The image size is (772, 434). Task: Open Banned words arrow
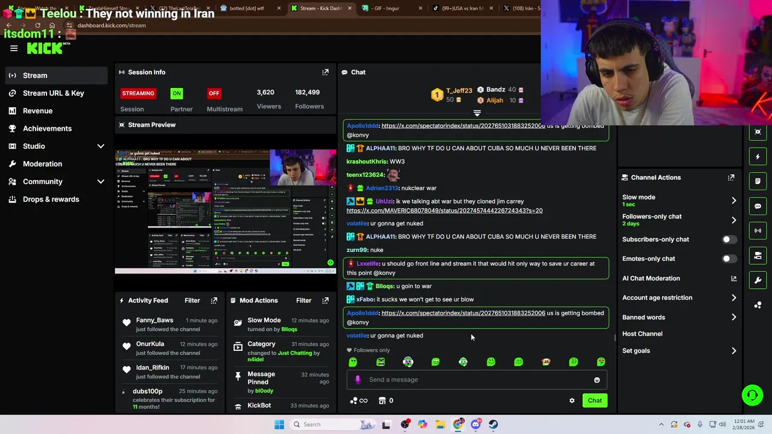733,317
